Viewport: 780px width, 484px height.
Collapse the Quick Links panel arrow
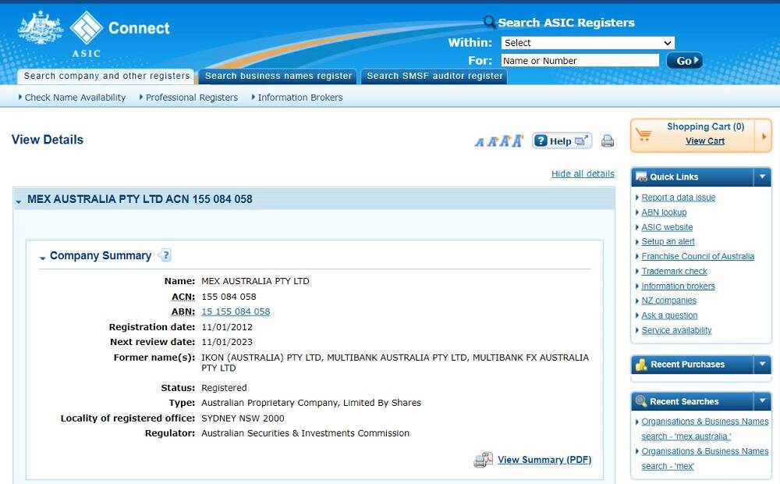(x=762, y=176)
